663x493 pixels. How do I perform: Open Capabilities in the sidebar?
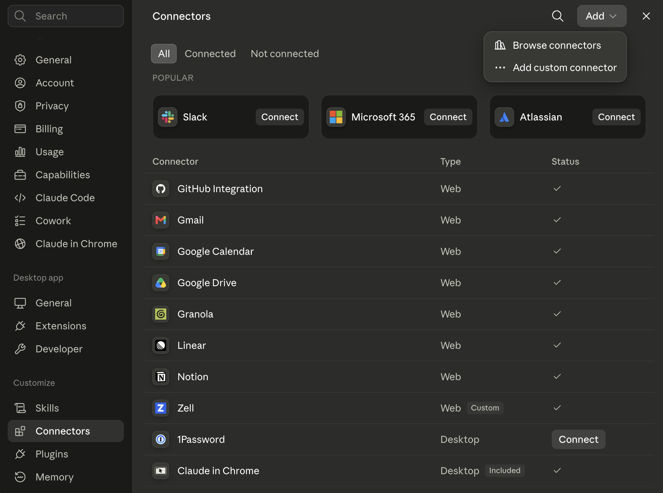65,175
